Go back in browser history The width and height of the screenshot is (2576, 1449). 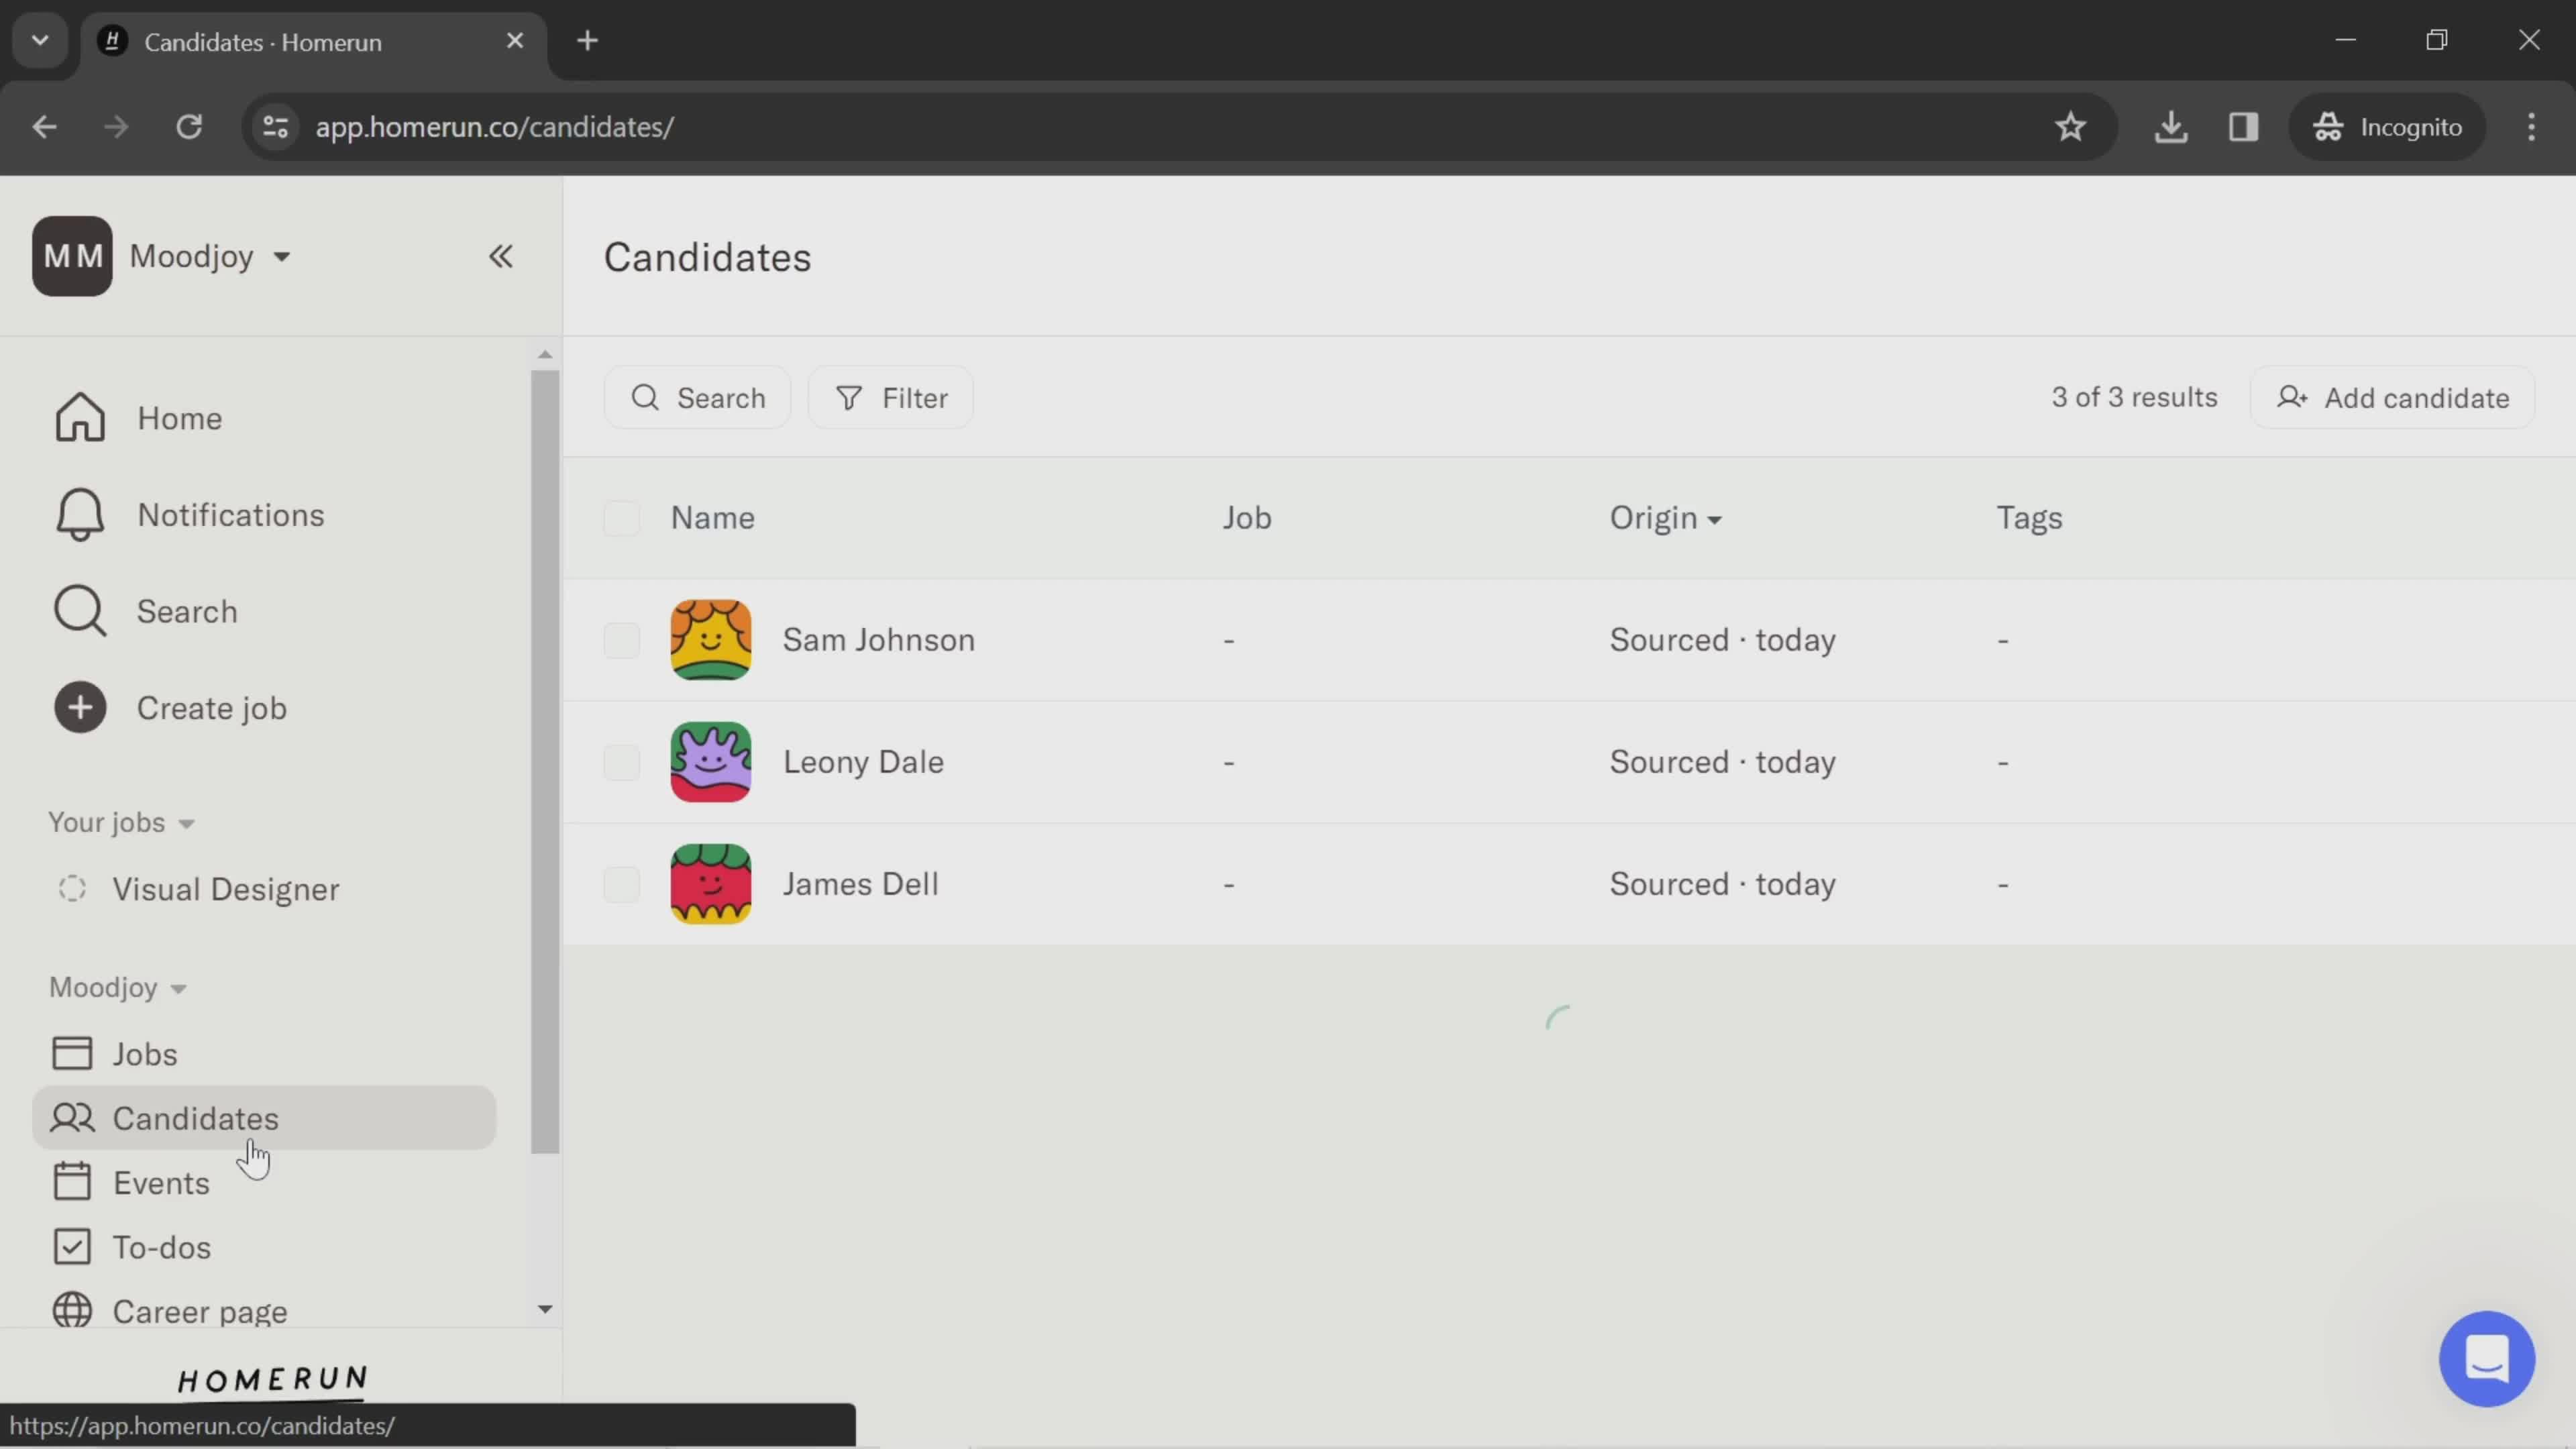click(x=44, y=127)
